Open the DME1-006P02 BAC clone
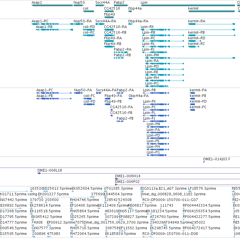This screenshot has height=238, width=240. (x=178, y=185)
